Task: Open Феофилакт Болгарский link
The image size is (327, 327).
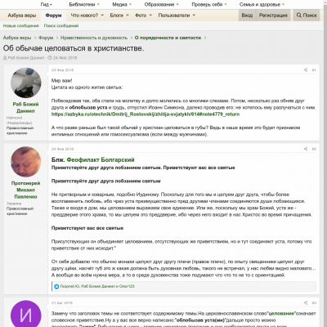Action: (x=101, y=159)
